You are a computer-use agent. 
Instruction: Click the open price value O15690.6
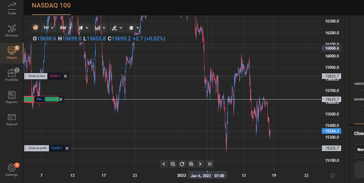click(44, 38)
